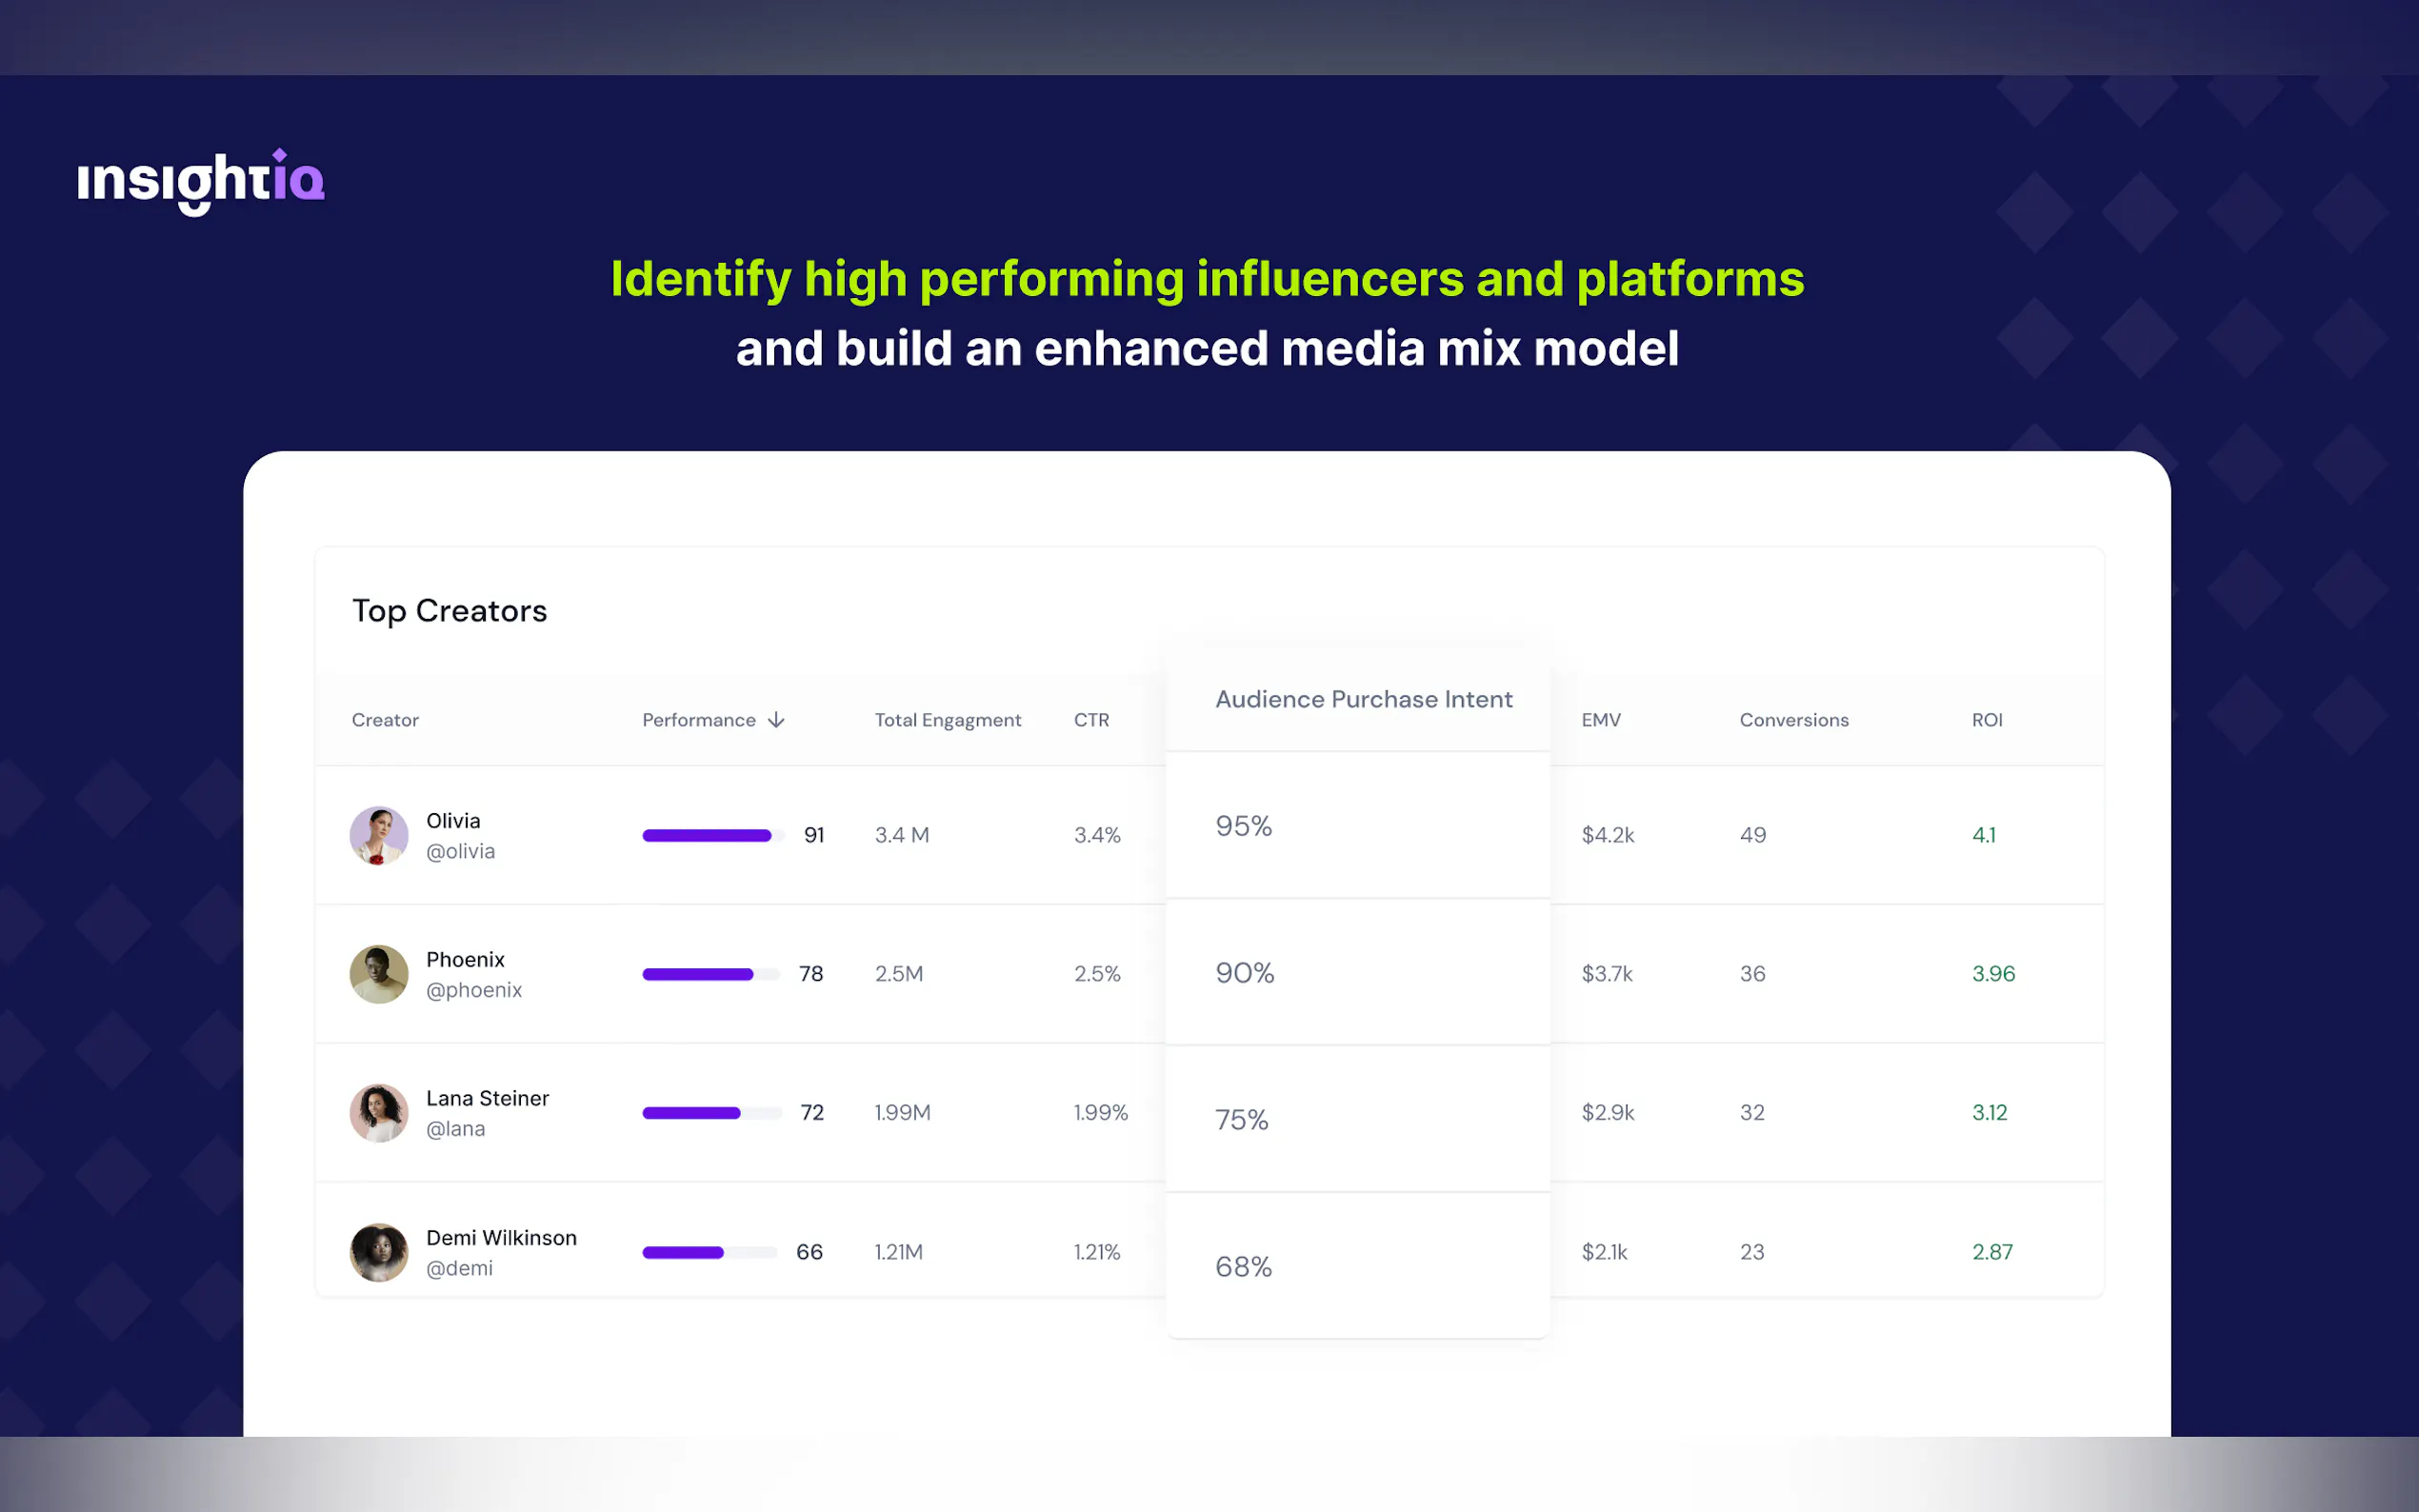Click Olivia's 4.1 ROI value
Screen dimensions: 2419x1512
[1983, 835]
